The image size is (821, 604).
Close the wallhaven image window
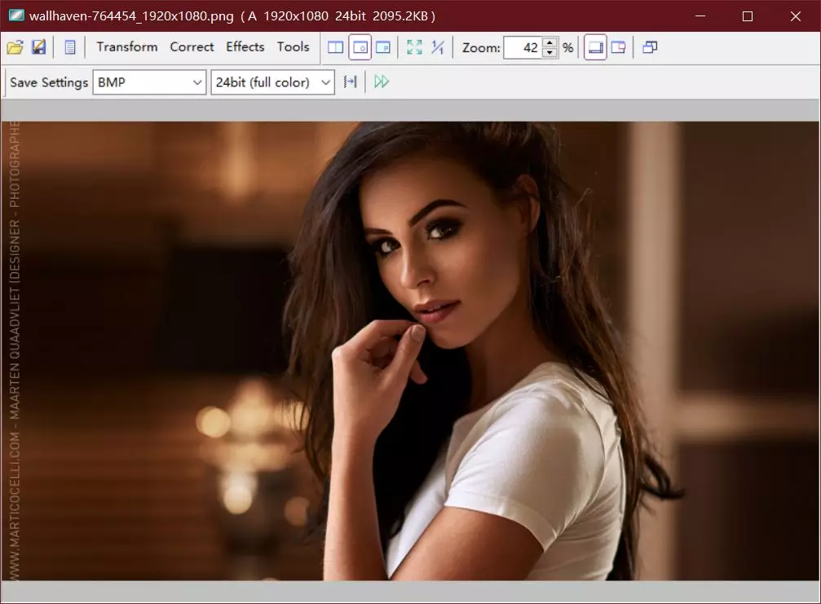tap(796, 16)
